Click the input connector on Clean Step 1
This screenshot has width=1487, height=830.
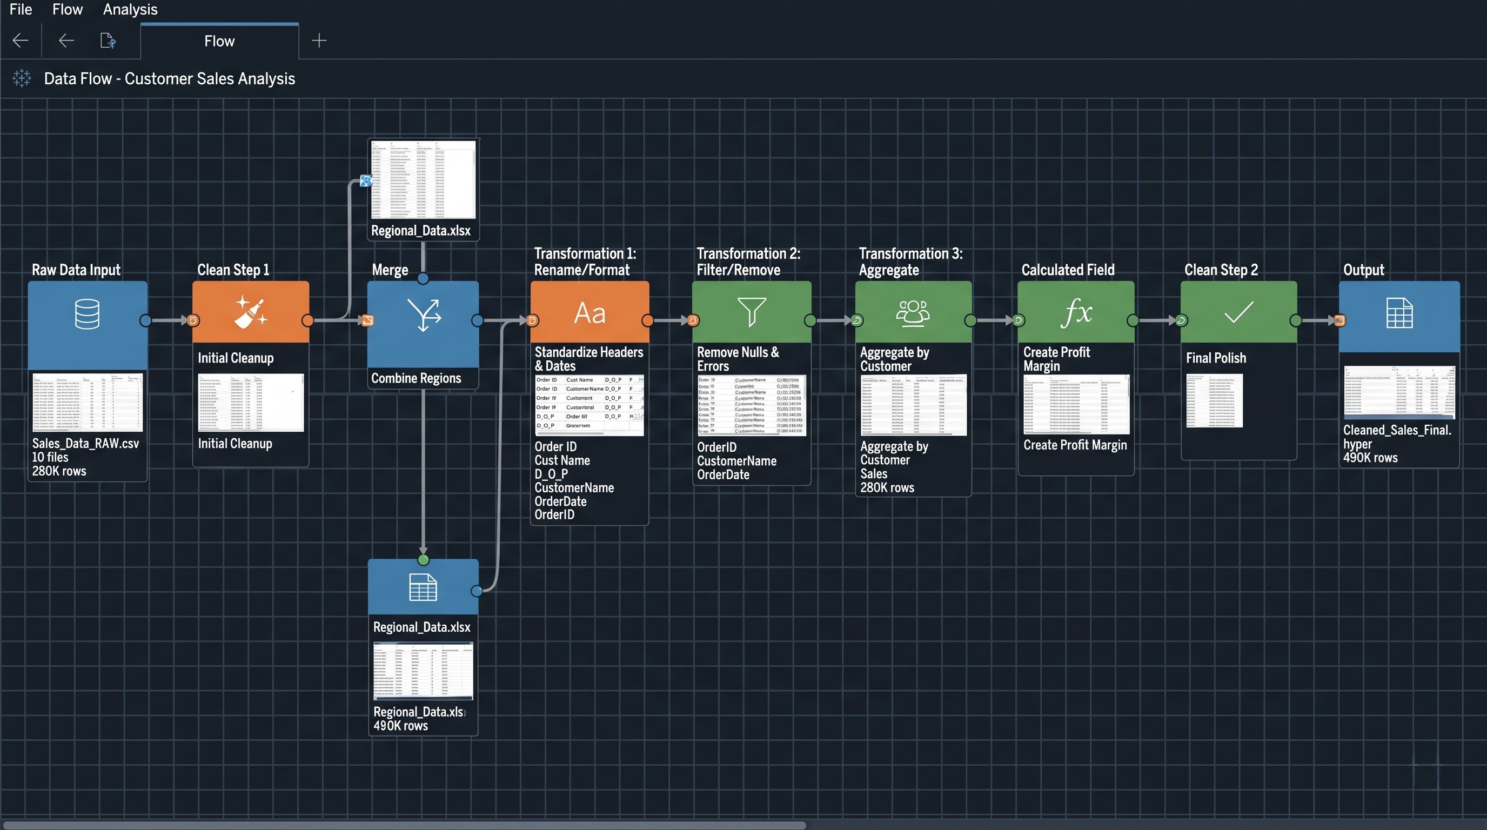tap(193, 320)
